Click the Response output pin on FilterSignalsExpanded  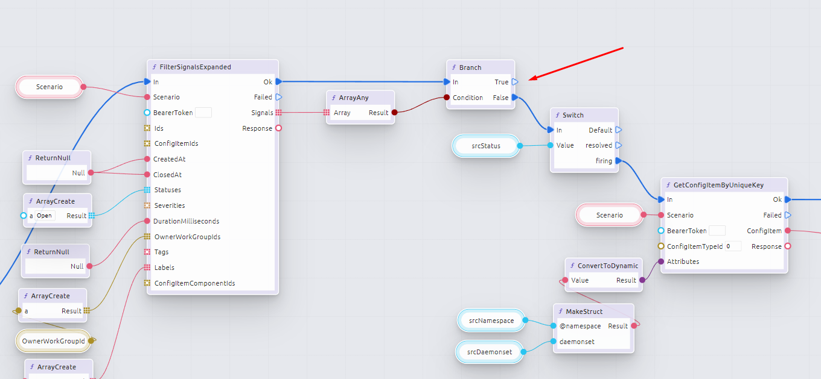coord(278,128)
